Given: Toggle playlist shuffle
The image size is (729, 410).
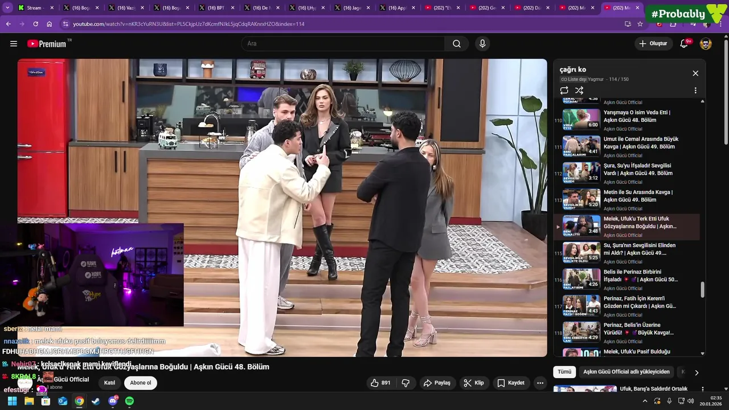Looking at the screenshot, I should [x=579, y=91].
